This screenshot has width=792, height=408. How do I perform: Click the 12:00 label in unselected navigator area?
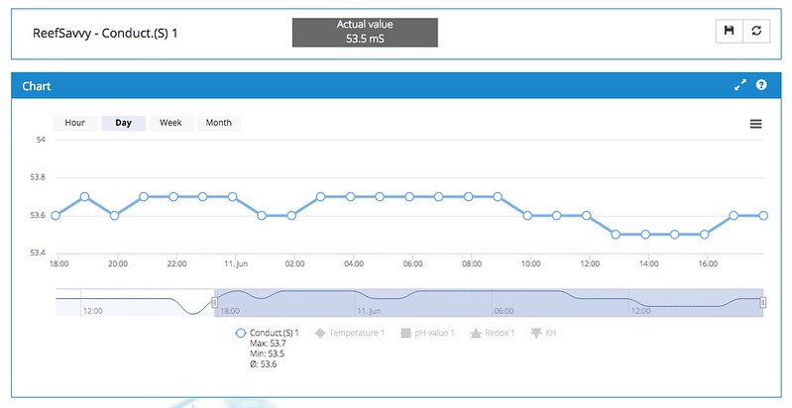pos(93,311)
